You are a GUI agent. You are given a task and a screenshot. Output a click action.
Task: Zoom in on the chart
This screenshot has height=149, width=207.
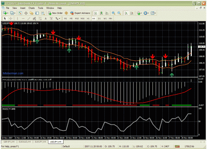coord(113,13)
